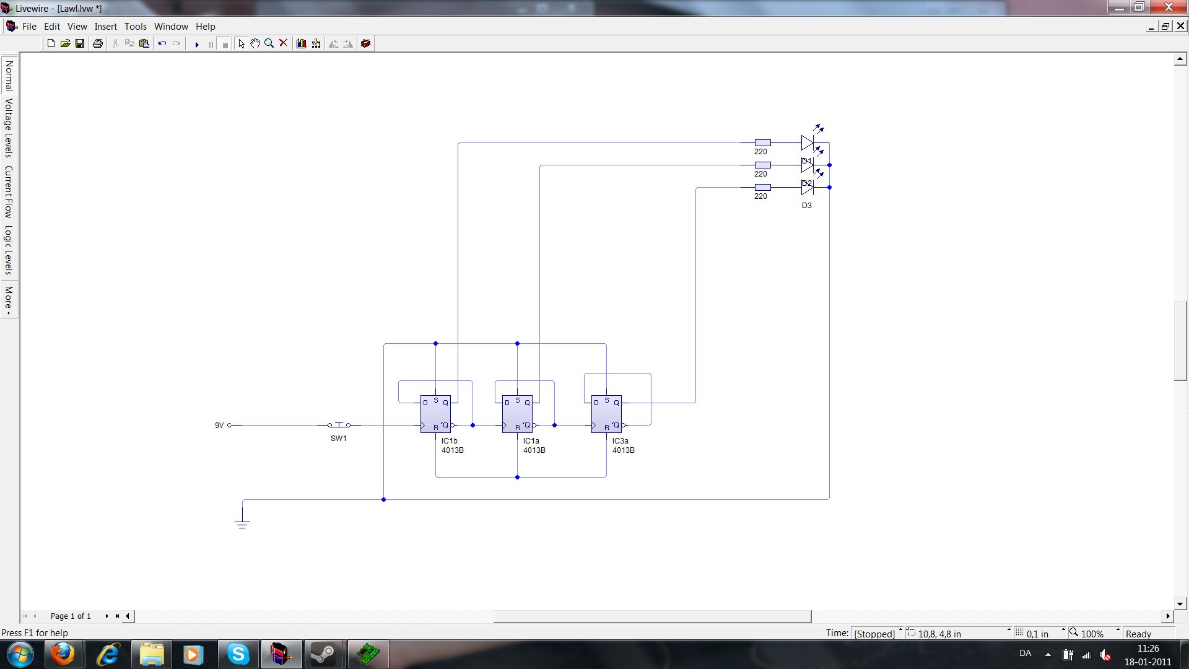Open the View menu
Screen dimensions: 1189x669
click(x=77, y=26)
